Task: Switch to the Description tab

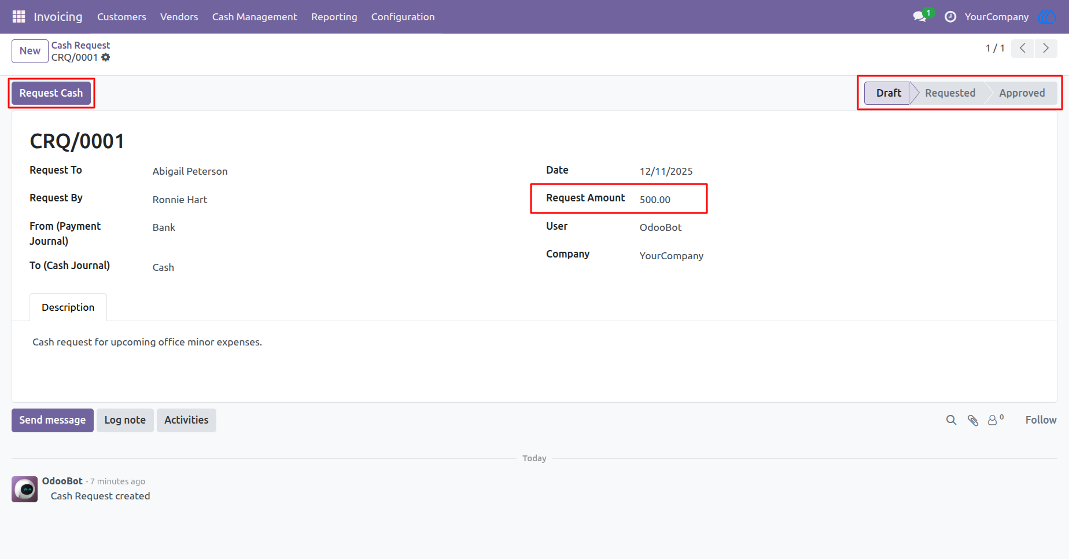Action: [68, 307]
